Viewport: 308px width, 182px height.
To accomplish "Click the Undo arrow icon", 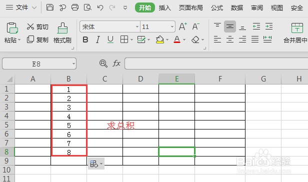I will point(100,7).
